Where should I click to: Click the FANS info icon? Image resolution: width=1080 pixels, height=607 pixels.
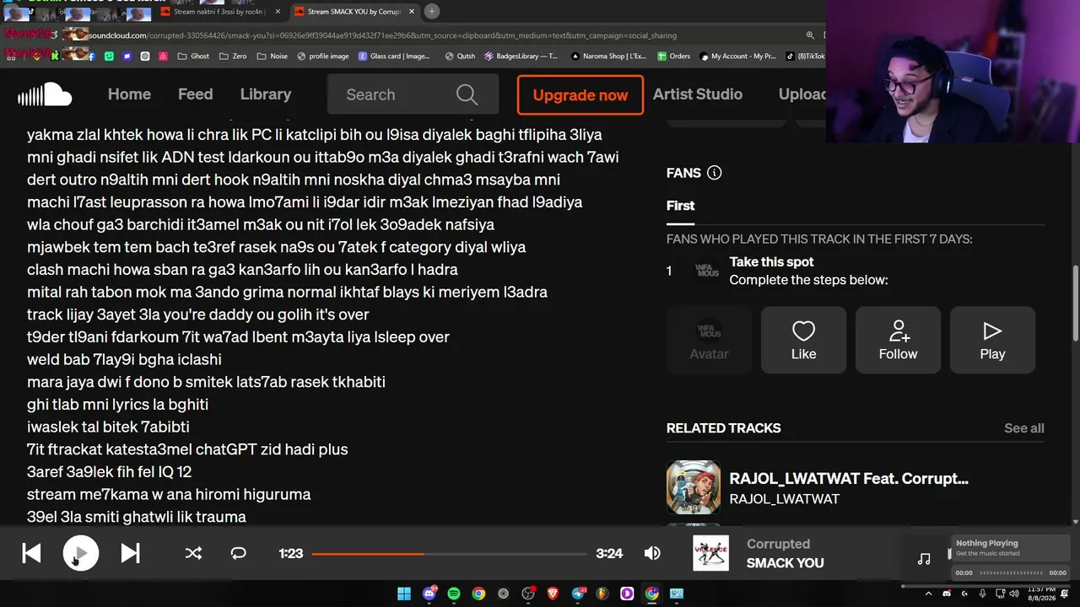click(x=715, y=173)
